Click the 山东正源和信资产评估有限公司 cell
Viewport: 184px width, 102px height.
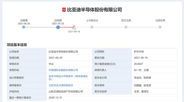pyautogui.click(x=66, y=92)
